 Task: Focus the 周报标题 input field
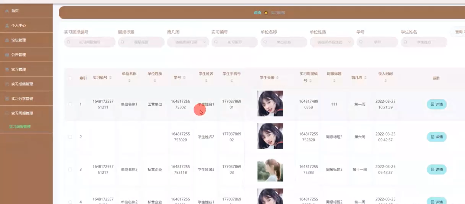tap(141, 42)
